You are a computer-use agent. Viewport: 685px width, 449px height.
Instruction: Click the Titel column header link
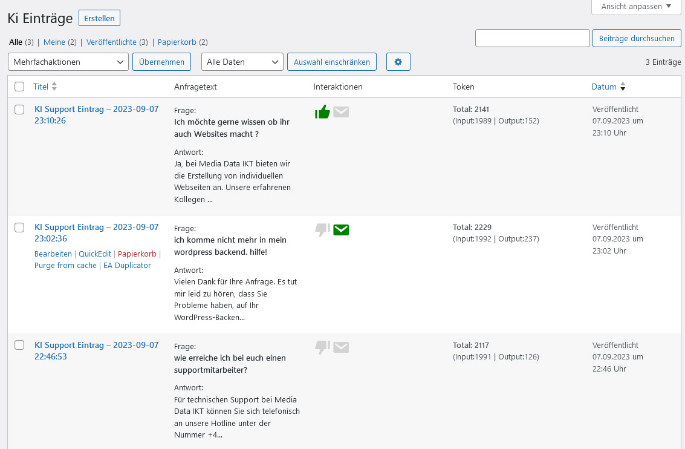41,87
